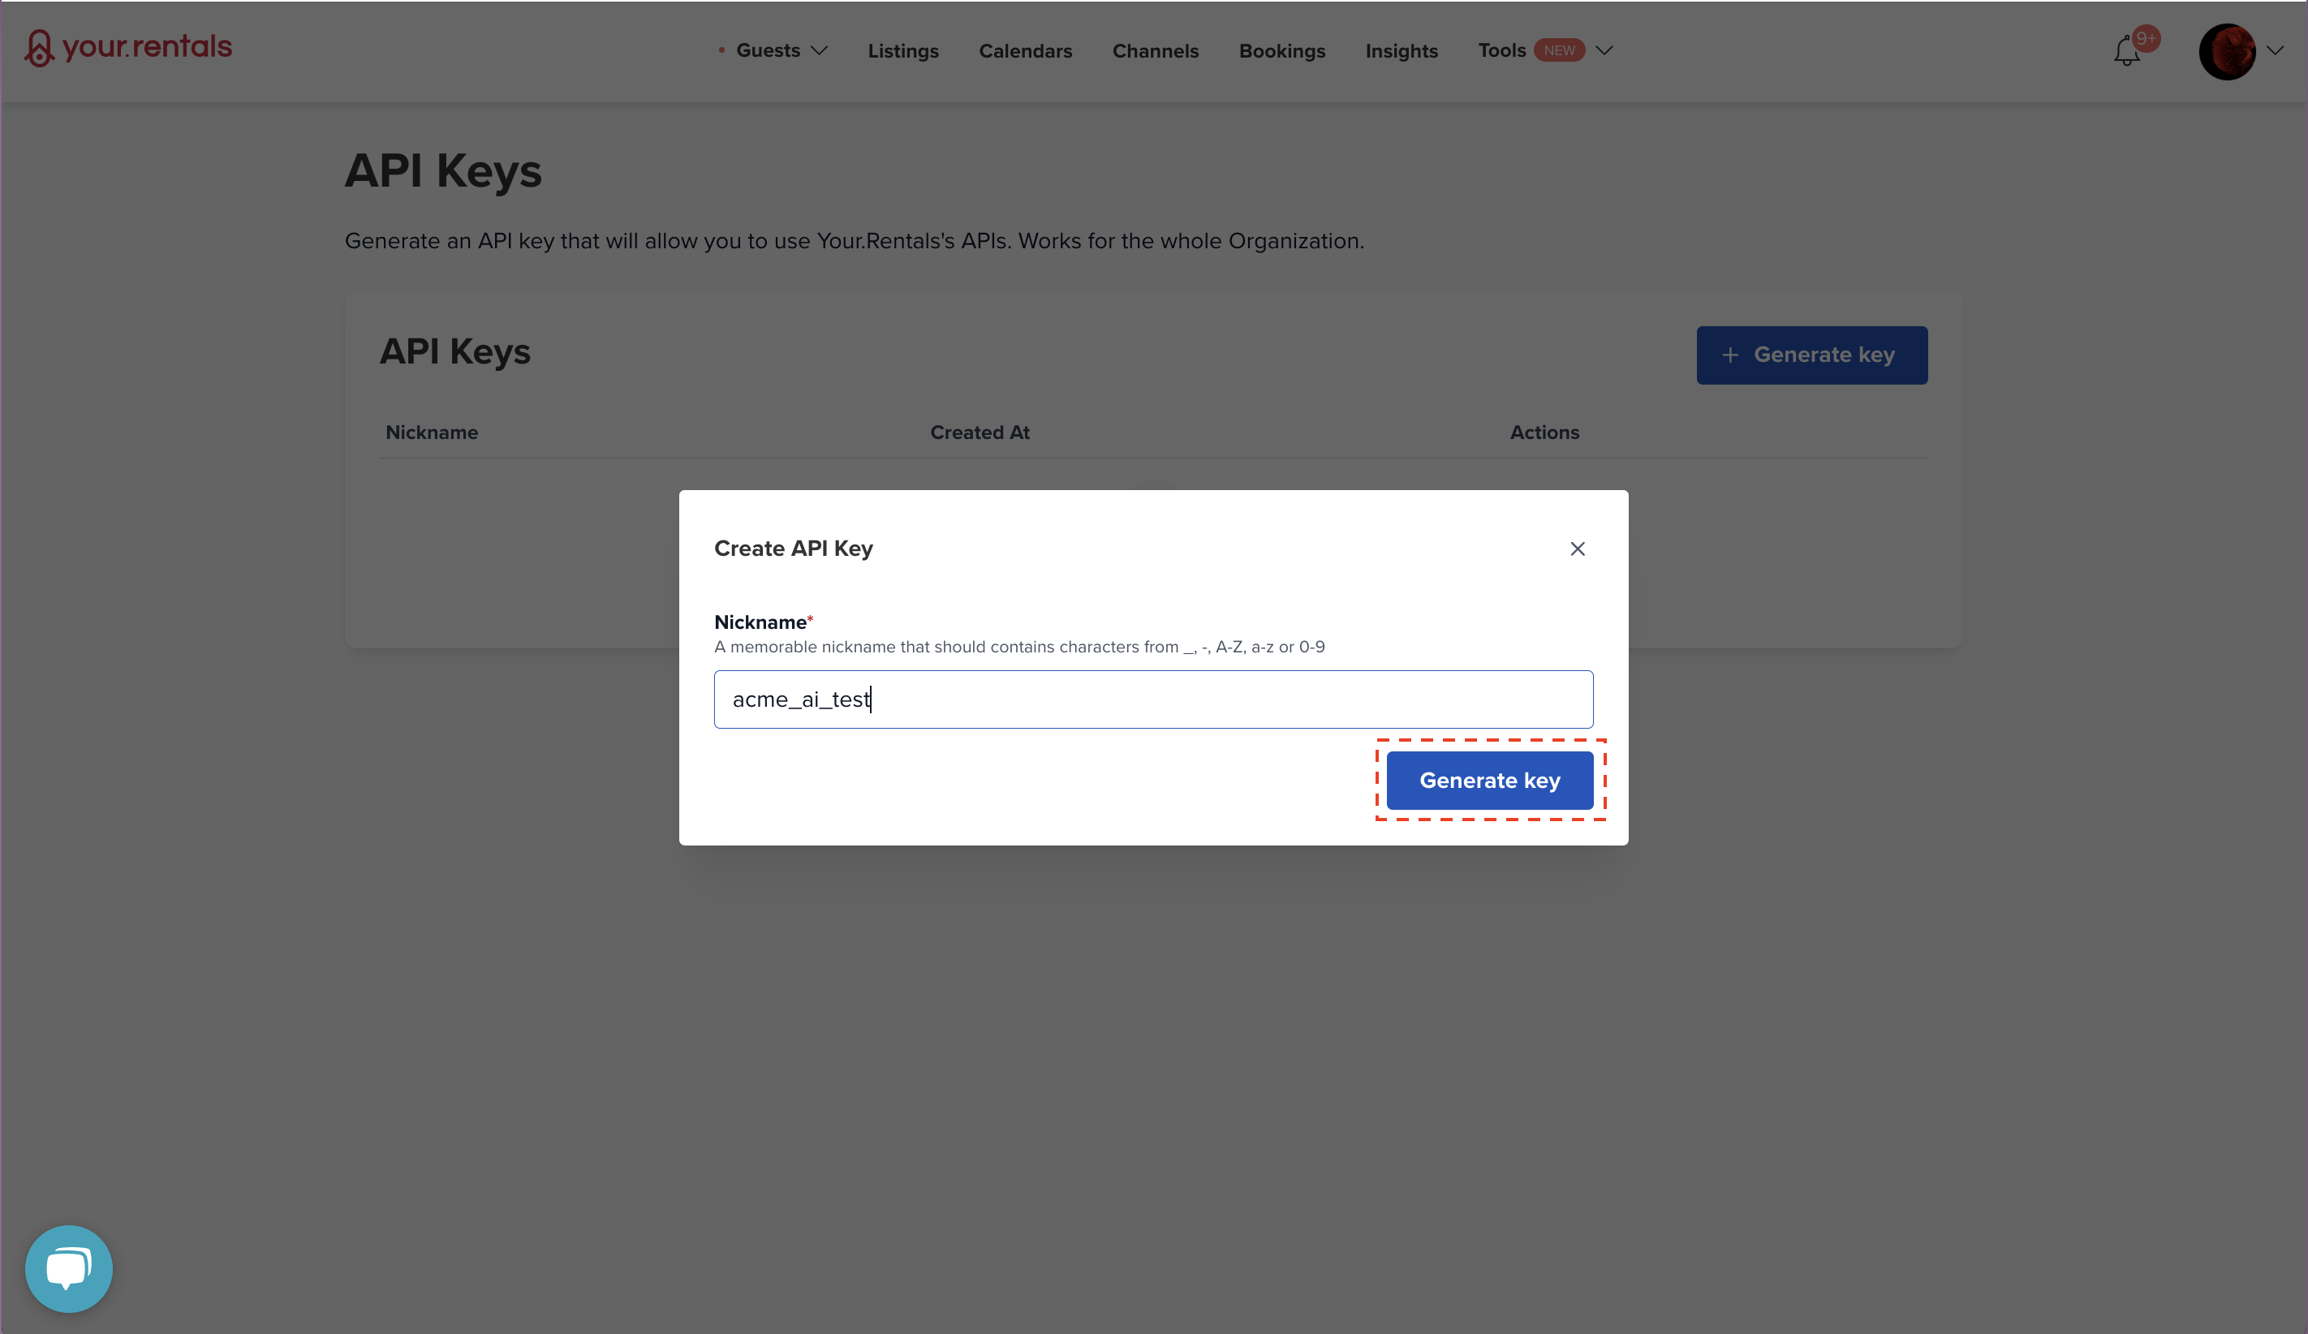The height and width of the screenshot is (1334, 2308).
Task: Click the Create API Key dialog title
Action: [x=793, y=549]
